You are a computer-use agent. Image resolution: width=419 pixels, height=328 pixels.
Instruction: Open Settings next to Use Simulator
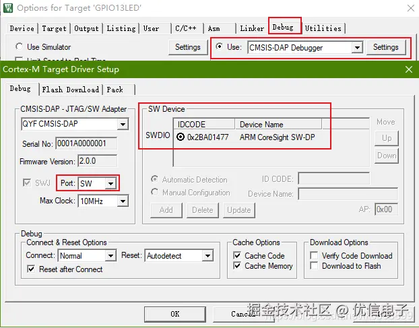pyautogui.click(x=188, y=47)
